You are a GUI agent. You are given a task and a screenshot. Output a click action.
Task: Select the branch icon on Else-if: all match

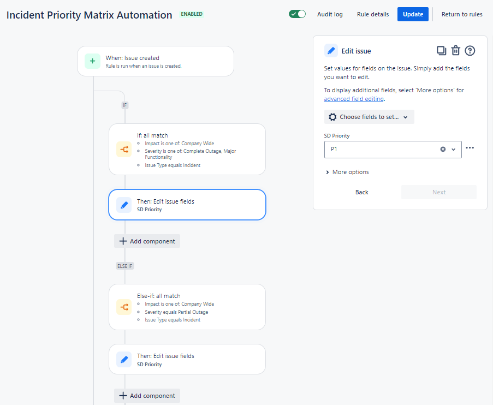[124, 307]
